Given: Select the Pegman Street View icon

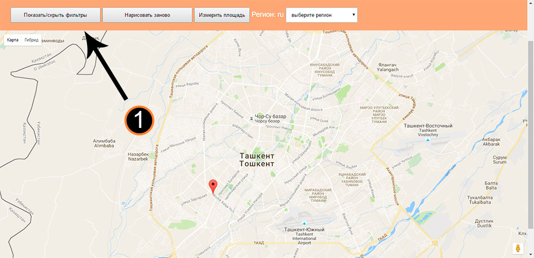Looking at the screenshot, I should (518, 248).
